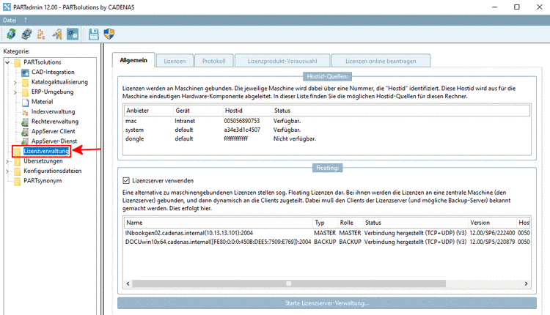
Task: Click version cell 12.00/SP6/222400
Action: coord(492,233)
